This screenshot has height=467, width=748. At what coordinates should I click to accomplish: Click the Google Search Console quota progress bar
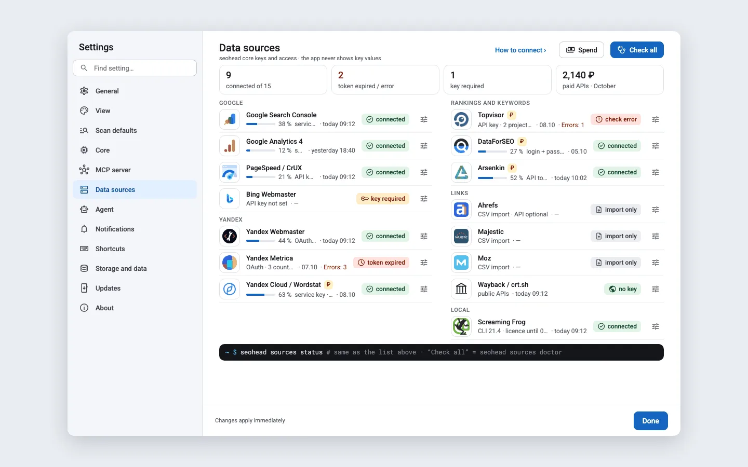[x=261, y=124]
